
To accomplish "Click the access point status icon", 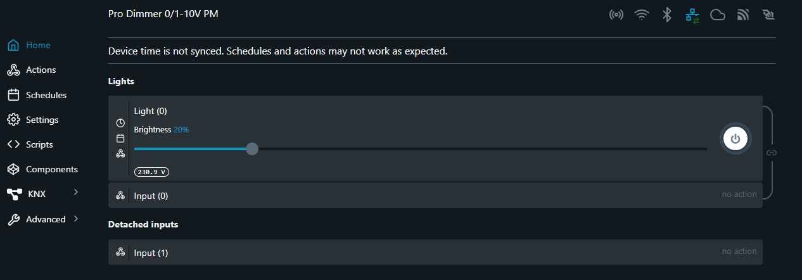I will pyautogui.click(x=616, y=15).
